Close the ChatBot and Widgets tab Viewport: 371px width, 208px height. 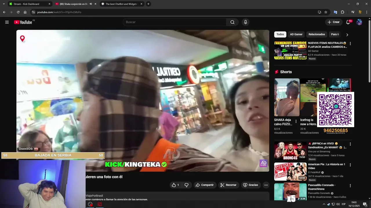pyautogui.click(x=141, y=4)
